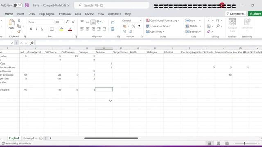Click the Align Right icon
262x147 pixels.
(x=93, y=29)
